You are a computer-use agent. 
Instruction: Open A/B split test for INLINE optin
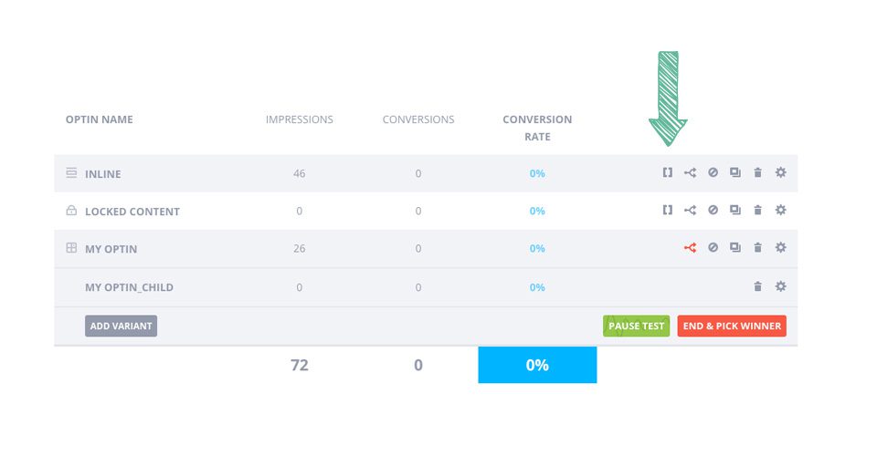(690, 173)
